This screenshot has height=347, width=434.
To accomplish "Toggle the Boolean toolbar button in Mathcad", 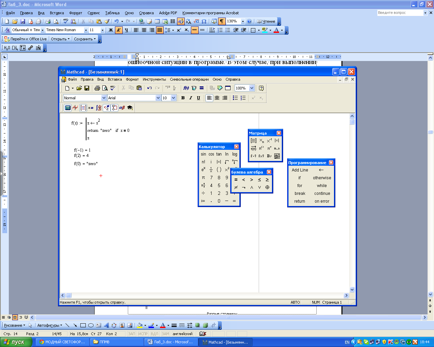I will [106, 108].
